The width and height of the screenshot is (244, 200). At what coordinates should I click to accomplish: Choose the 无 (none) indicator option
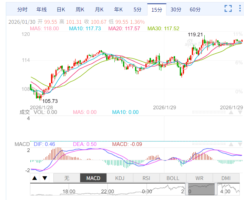67,178
